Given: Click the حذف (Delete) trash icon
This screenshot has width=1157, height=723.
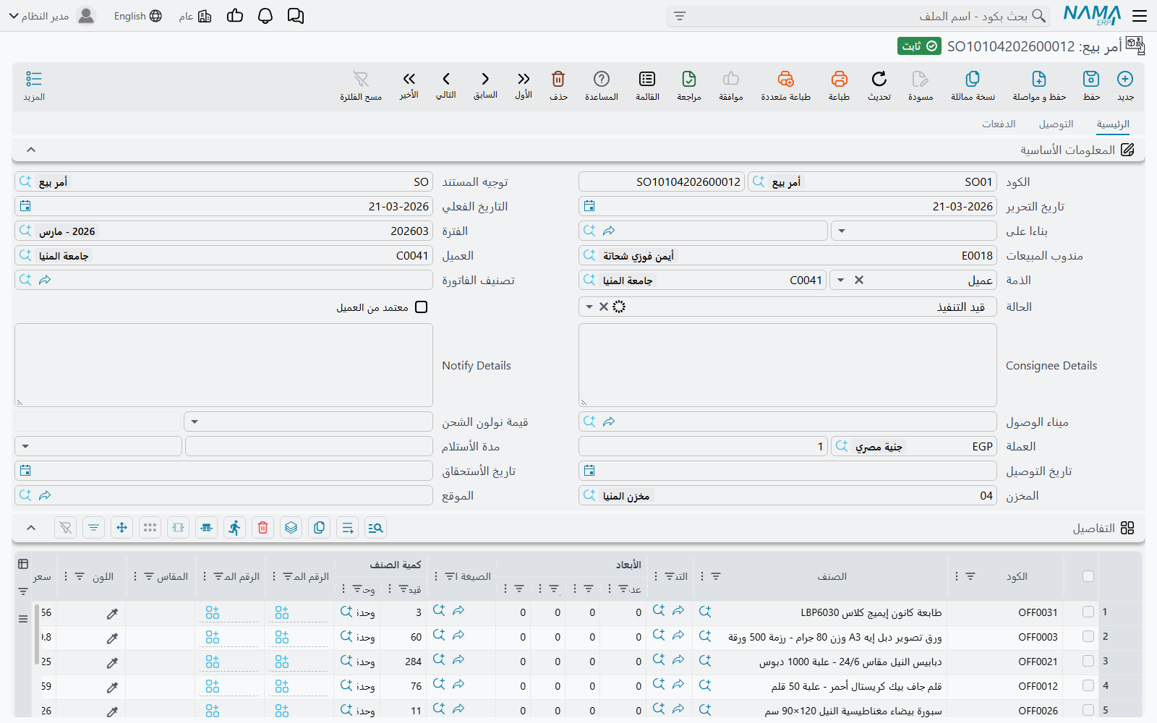Looking at the screenshot, I should point(558,79).
